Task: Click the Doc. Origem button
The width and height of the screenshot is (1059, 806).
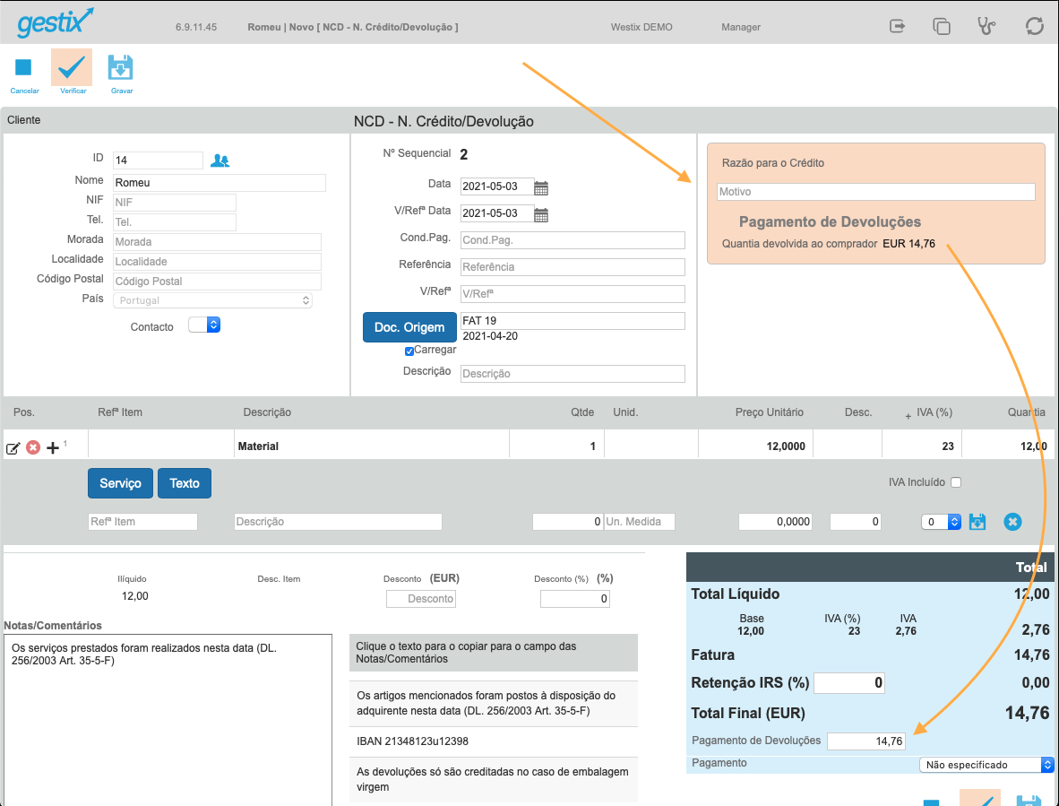Action: (409, 327)
